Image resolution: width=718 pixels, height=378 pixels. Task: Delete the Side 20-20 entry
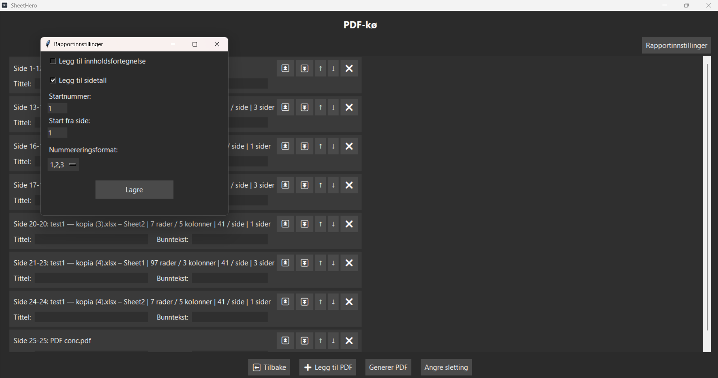349,224
